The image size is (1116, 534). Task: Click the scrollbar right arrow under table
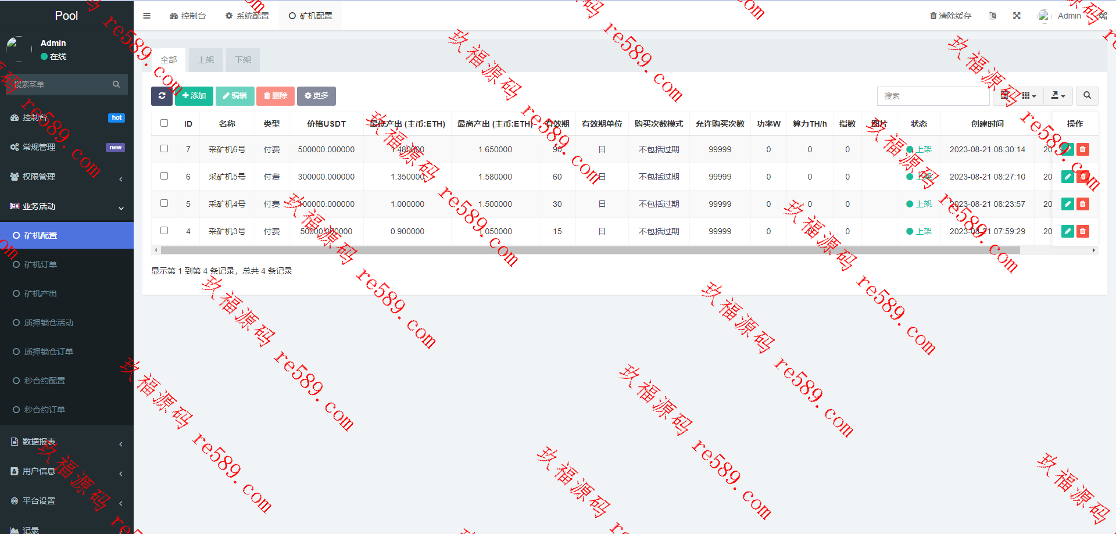pos(1094,250)
